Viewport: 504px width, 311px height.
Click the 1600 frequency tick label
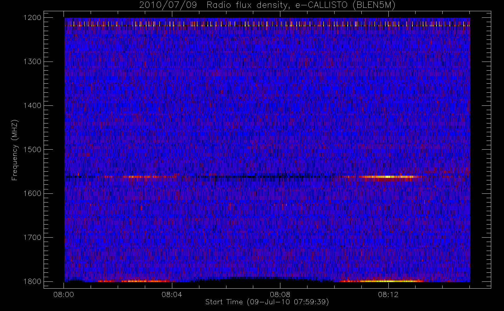point(32,193)
